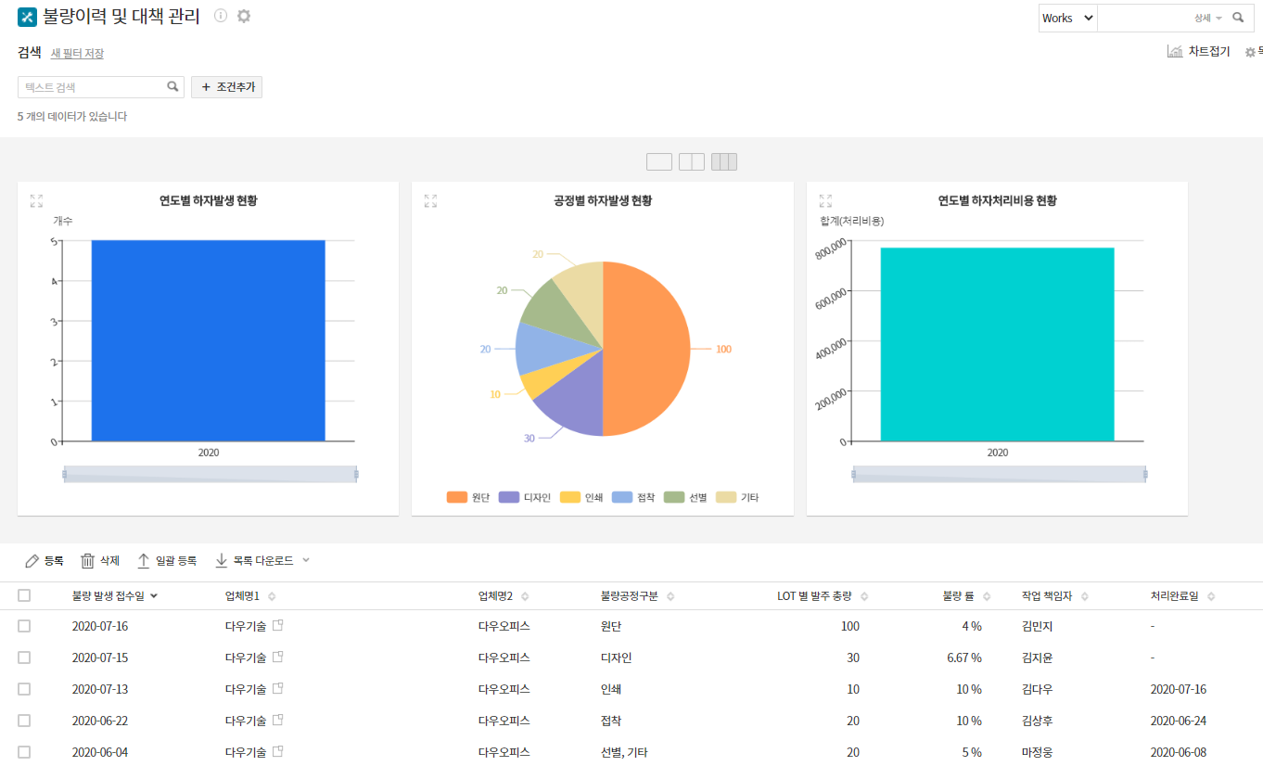Click the 등록 label
The width and height of the screenshot is (1263, 779).
click(54, 561)
